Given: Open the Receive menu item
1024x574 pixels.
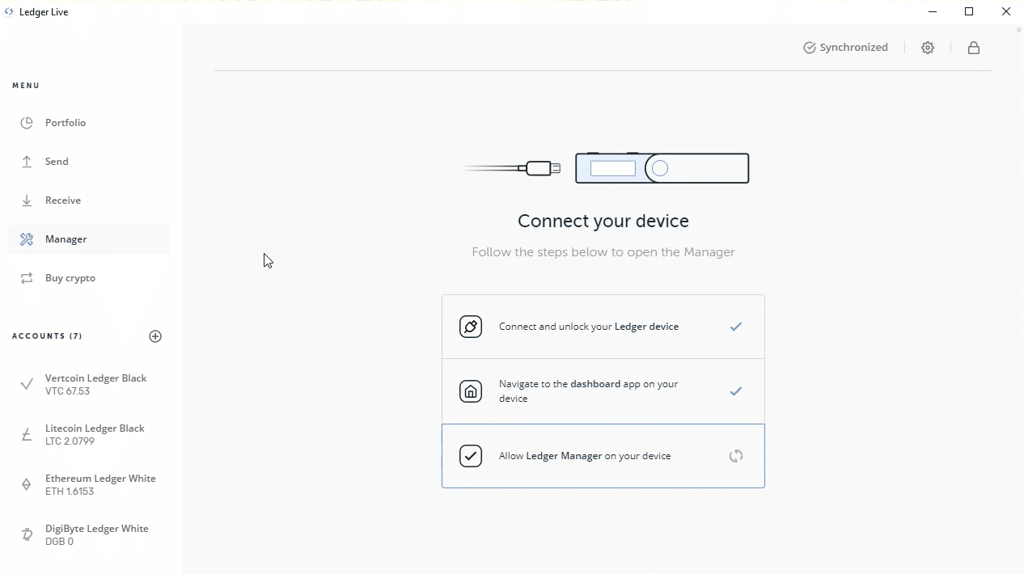Looking at the screenshot, I should 63,200.
